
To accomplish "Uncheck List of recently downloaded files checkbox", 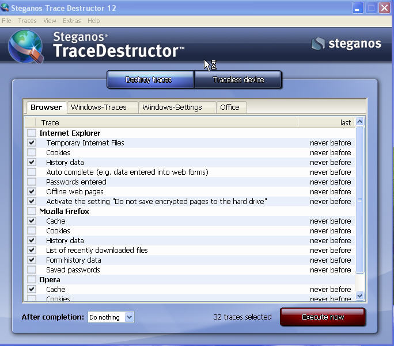I will point(32,250).
